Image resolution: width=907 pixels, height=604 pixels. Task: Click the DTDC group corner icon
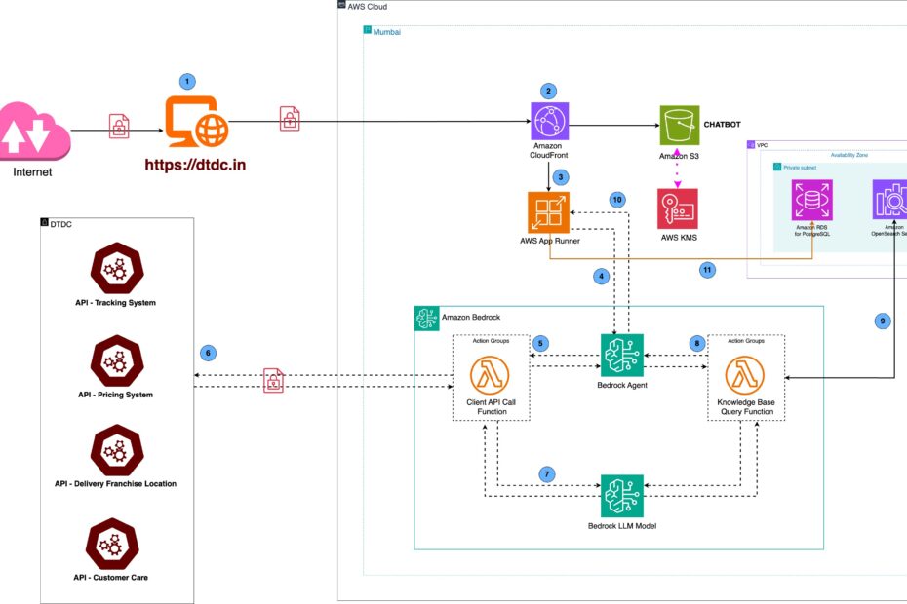pos(44,222)
